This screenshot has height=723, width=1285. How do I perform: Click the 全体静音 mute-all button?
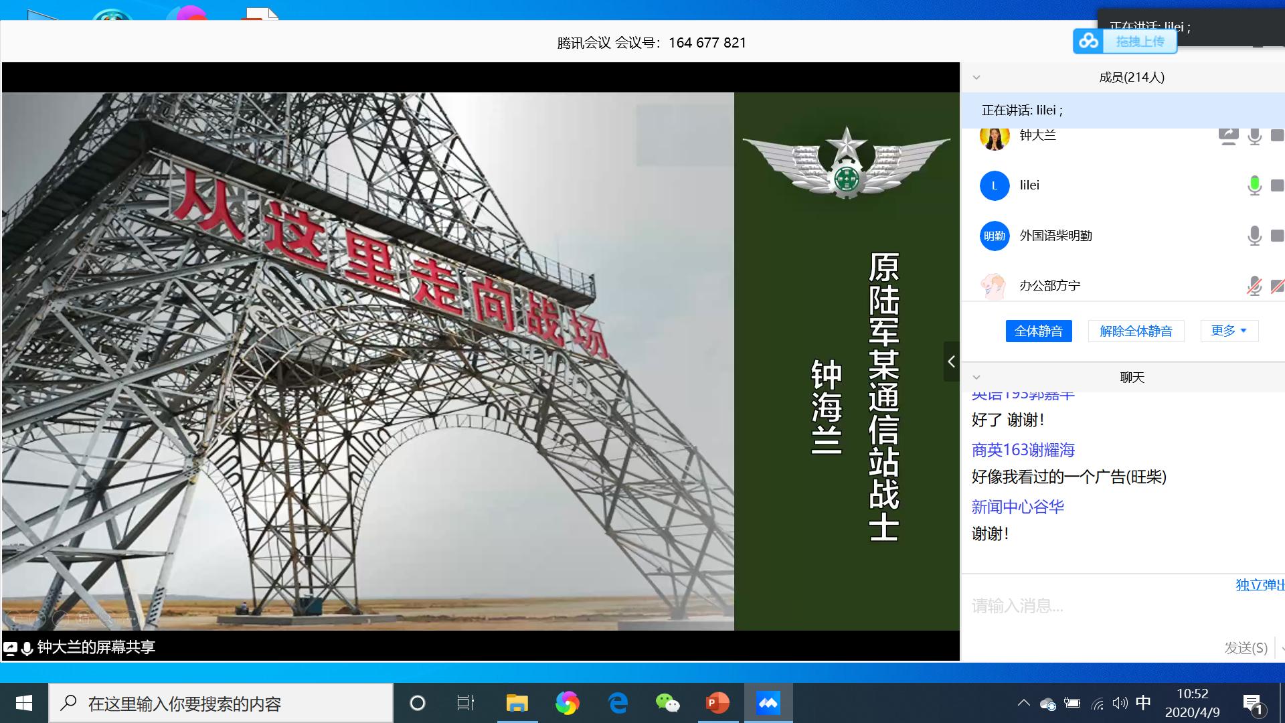1038,331
